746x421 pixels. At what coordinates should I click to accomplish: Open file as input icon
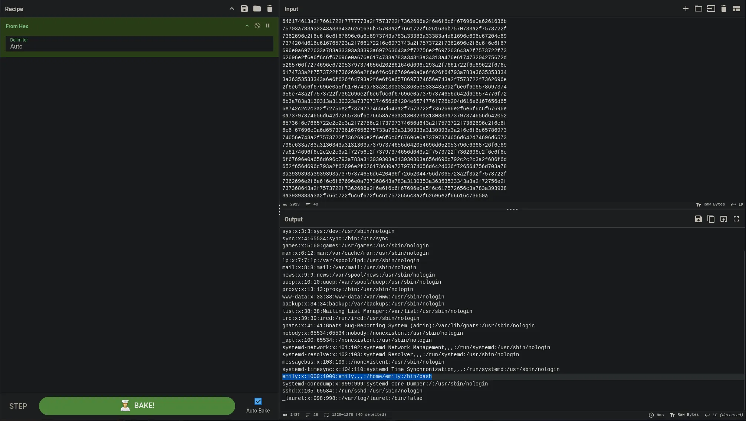click(x=711, y=9)
